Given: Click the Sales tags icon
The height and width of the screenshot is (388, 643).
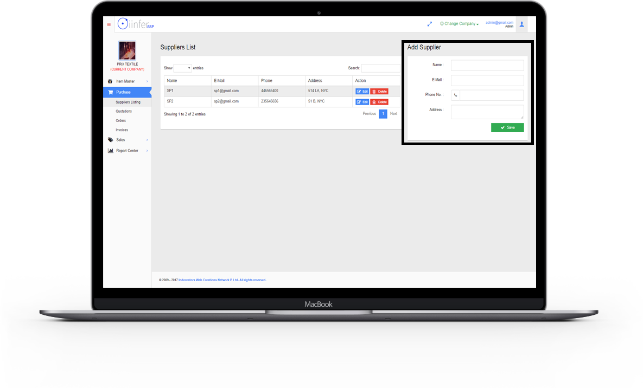Looking at the screenshot, I should 110,140.
